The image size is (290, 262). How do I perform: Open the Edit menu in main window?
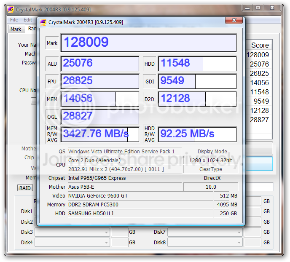point(28,19)
